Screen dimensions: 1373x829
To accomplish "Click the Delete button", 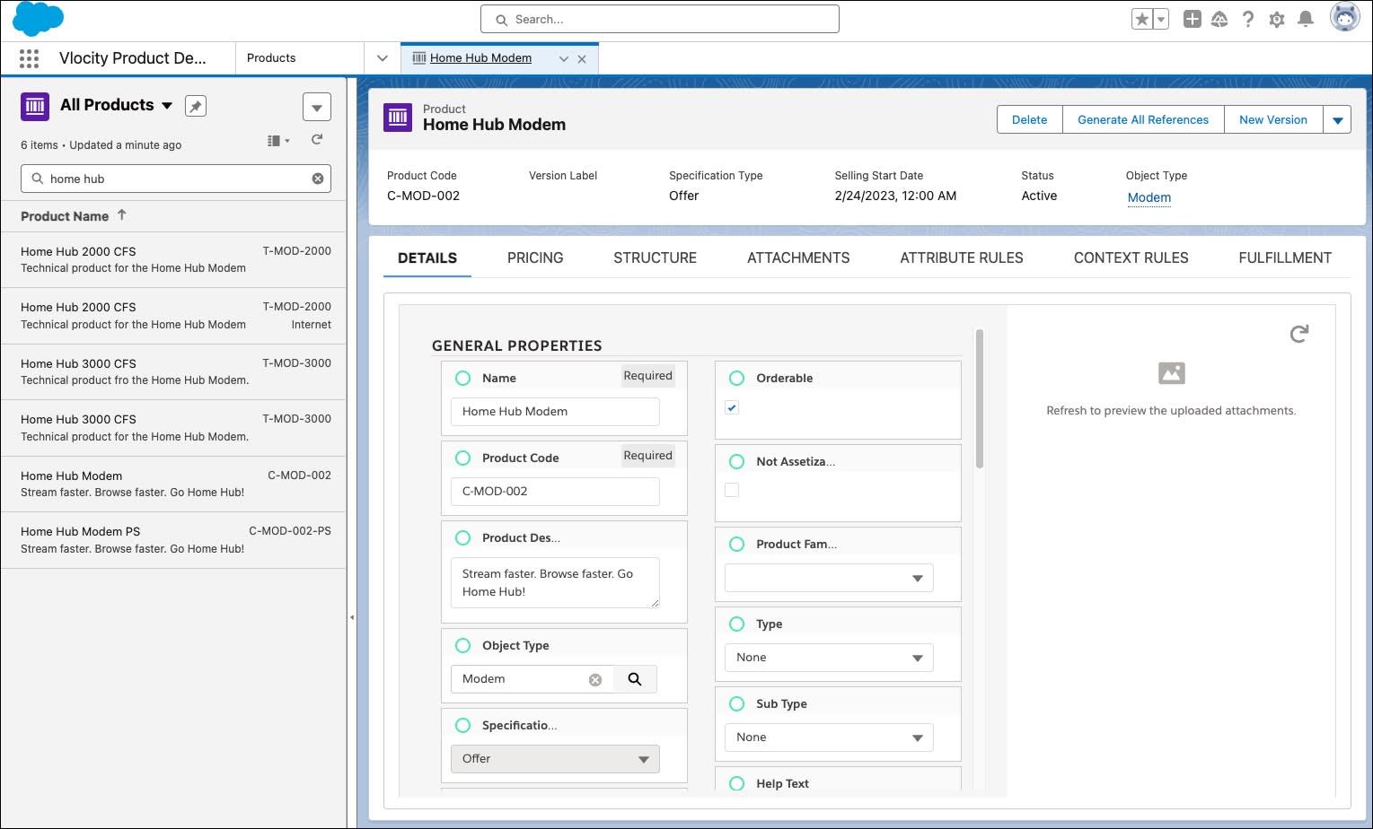I will pos(1030,119).
